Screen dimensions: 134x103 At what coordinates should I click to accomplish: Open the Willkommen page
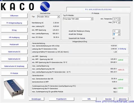pyautogui.click(x=14, y=16)
